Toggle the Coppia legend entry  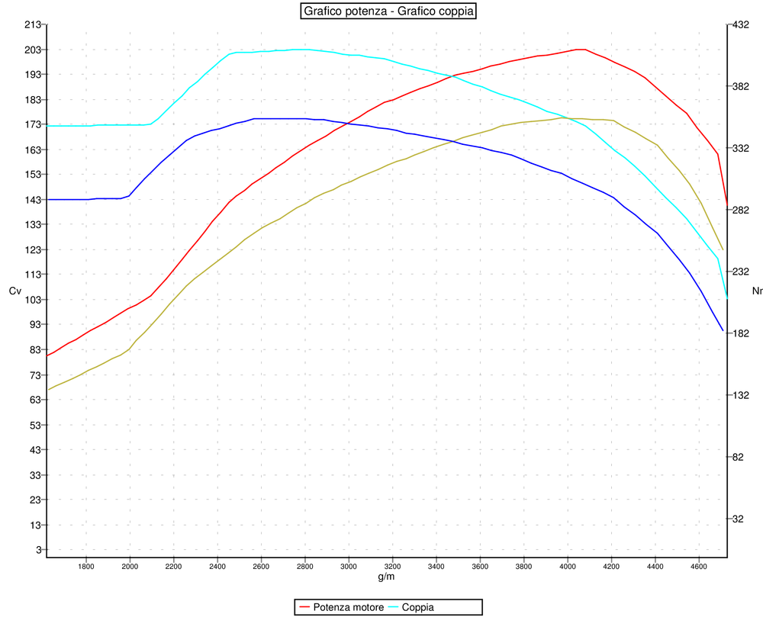click(417, 607)
